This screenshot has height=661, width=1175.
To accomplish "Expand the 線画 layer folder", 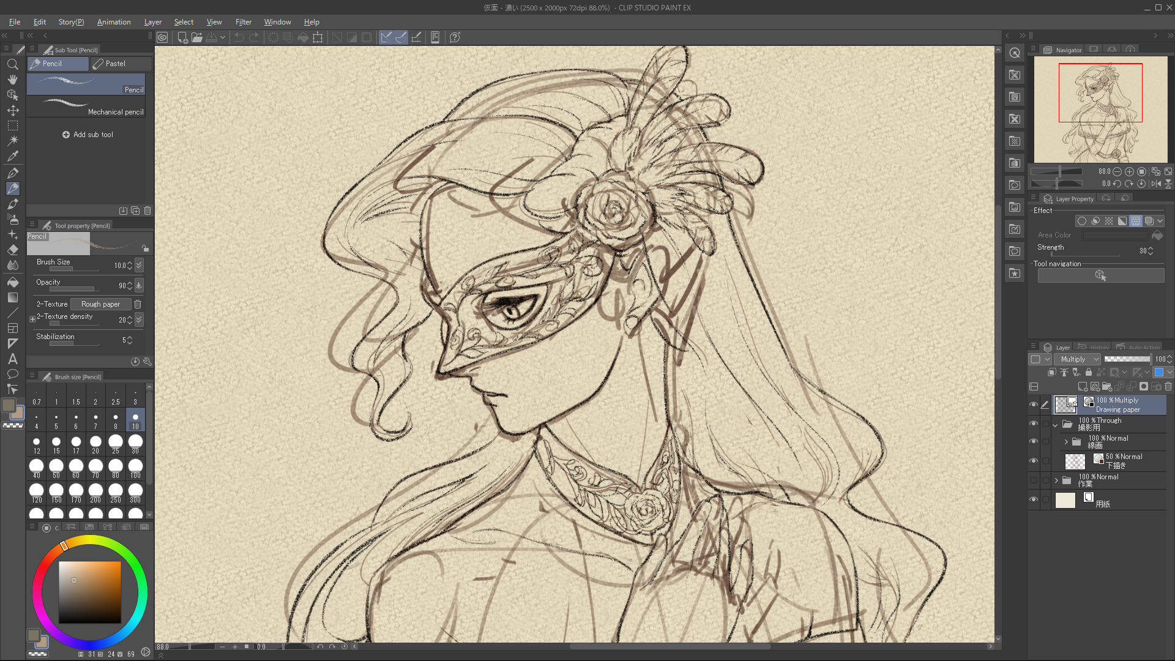I will tap(1066, 442).
